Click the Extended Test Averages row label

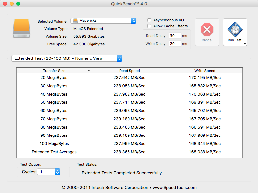tap(54, 152)
